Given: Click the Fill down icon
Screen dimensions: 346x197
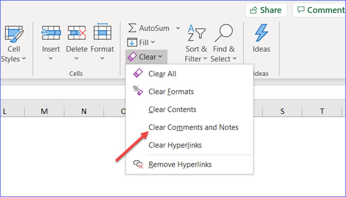Looking at the screenshot, I should coord(132,42).
